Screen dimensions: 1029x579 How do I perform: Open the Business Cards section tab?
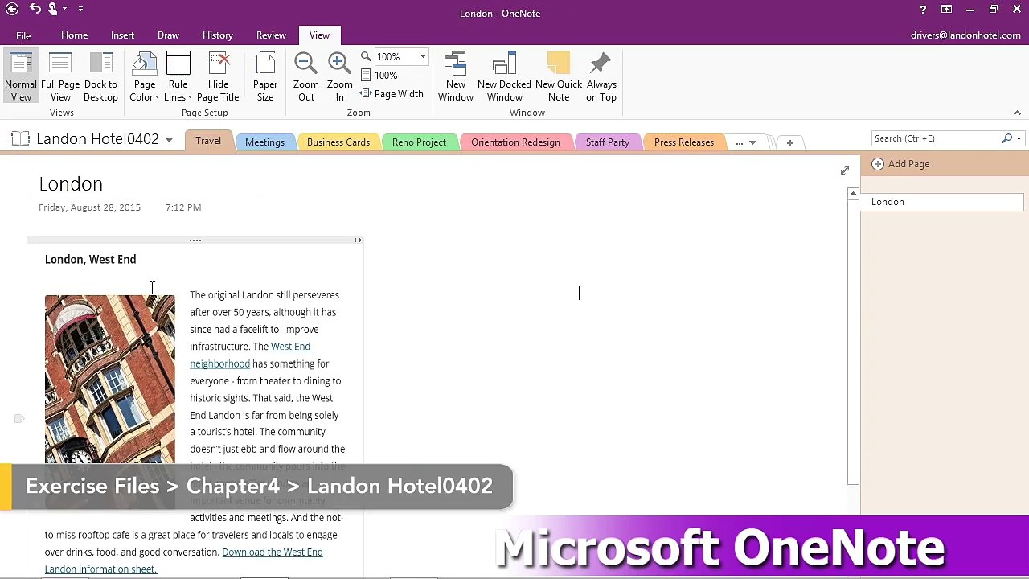(338, 142)
